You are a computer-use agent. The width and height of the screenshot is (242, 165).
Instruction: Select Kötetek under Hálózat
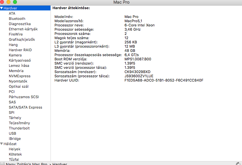click(x=15, y=154)
